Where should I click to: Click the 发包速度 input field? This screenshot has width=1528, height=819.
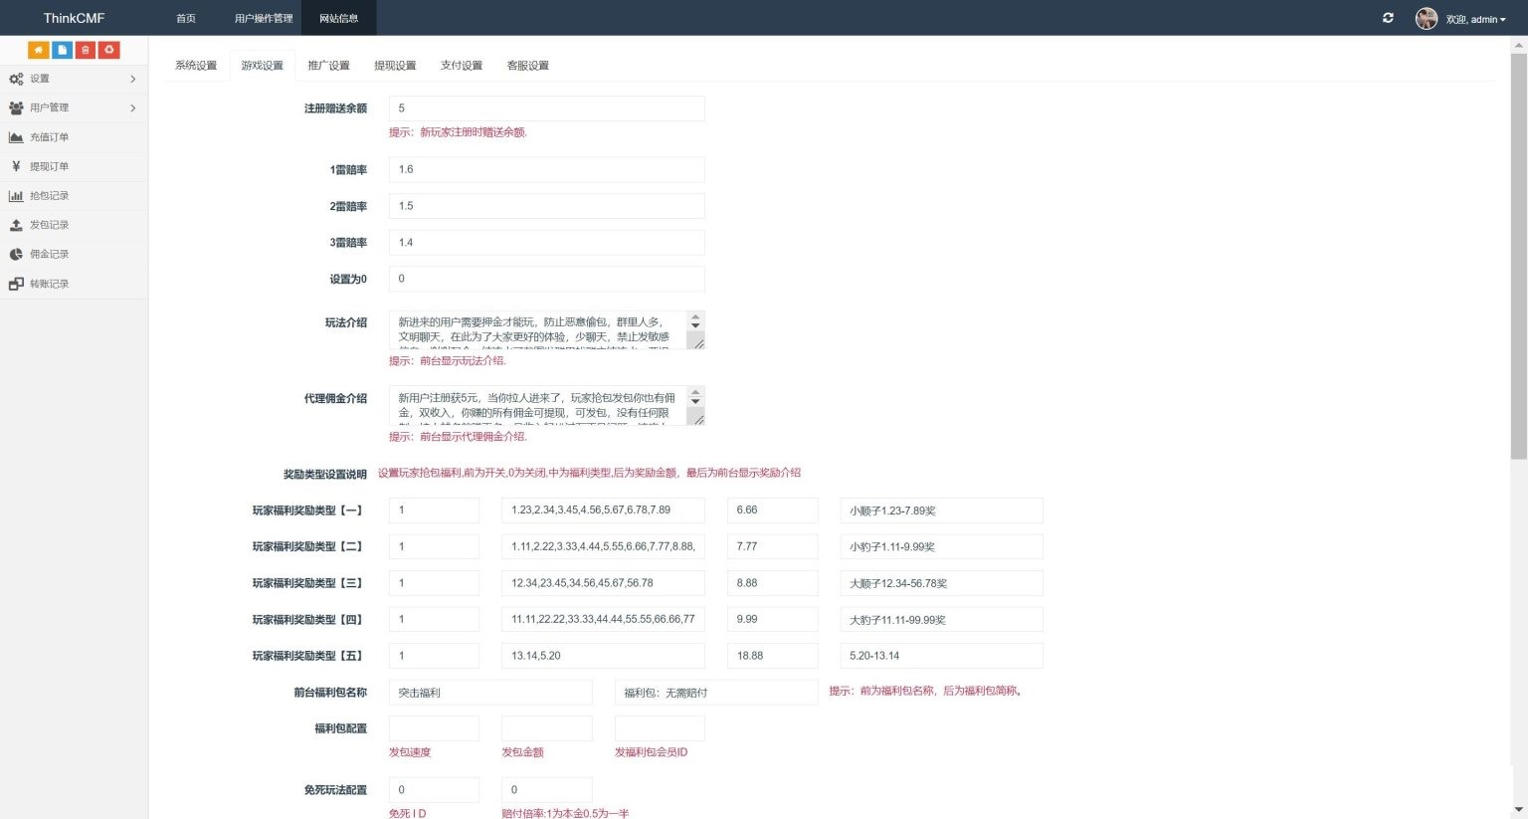[434, 728]
